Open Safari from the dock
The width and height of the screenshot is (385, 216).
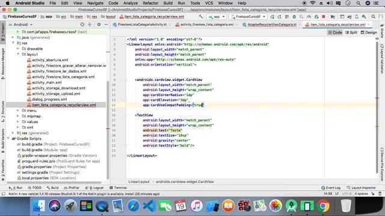pyautogui.click(x=134, y=206)
